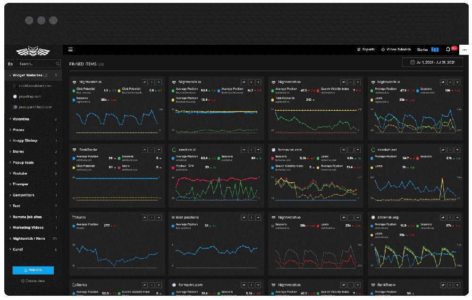The width and height of the screenshot is (472, 300).
Task: Open the zendom.si card title
Action: pos(187,150)
